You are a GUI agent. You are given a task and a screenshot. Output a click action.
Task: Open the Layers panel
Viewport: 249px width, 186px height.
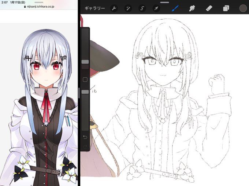(226, 8)
